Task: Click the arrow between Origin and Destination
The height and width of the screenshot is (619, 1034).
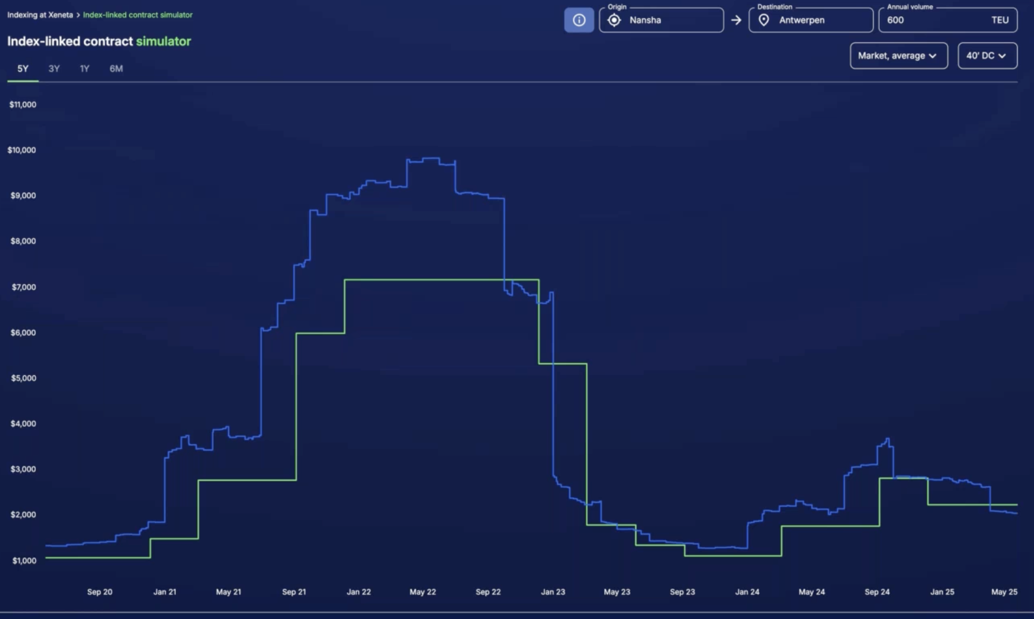Action: (737, 20)
